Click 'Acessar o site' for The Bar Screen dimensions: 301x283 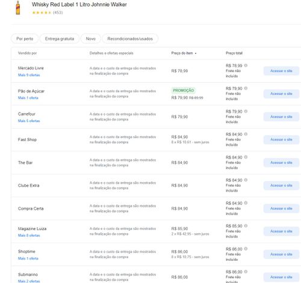tap(281, 163)
